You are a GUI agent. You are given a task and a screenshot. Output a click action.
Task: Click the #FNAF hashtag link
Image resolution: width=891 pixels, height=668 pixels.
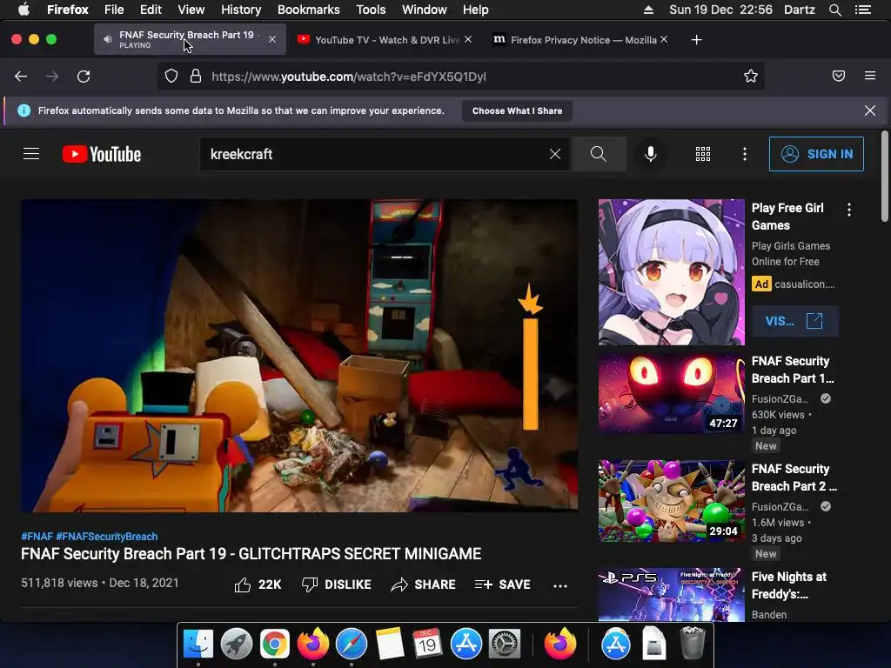pyautogui.click(x=37, y=536)
